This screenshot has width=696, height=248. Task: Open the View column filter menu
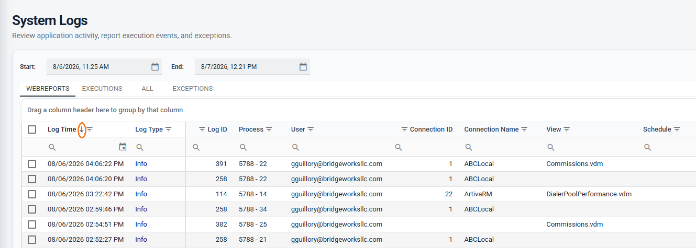tap(567, 129)
